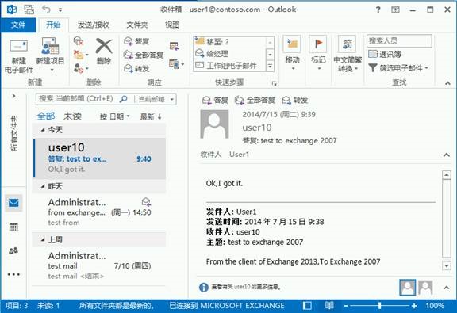Open the Current Mailbox (当前邮箱) scope dropdown
Viewport: 457px width, 313px height.
coord(156,99)
